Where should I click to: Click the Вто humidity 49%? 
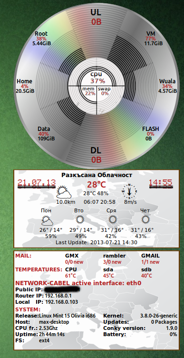point(81,236)
